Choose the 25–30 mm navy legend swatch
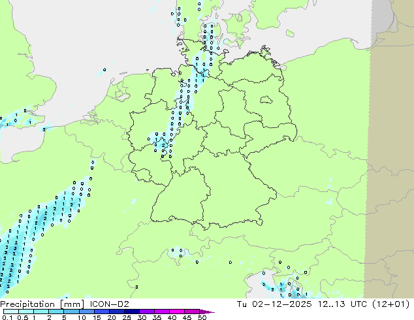414x320 pixels. 131,312
